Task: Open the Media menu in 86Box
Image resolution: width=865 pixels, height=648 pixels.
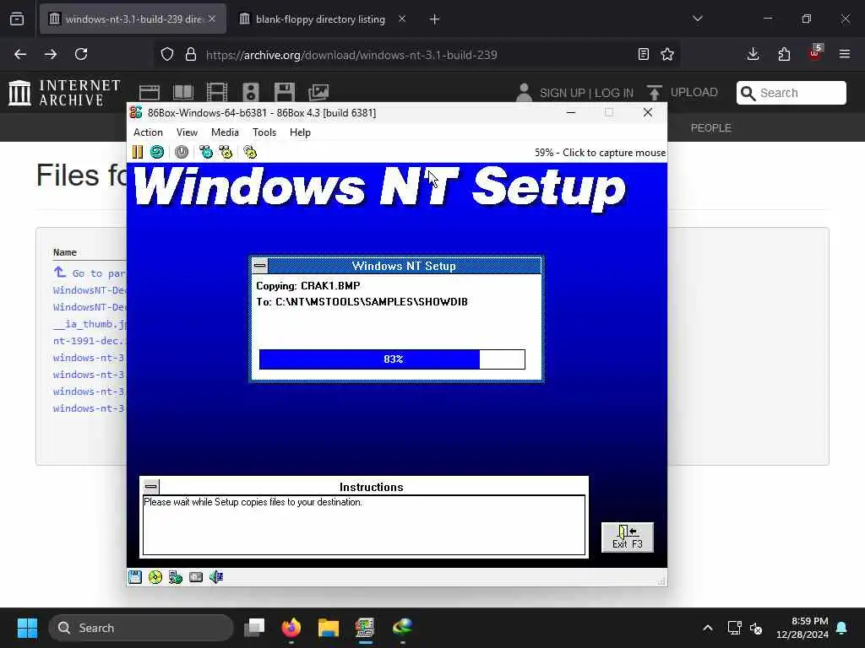Action: click(225, 132)
